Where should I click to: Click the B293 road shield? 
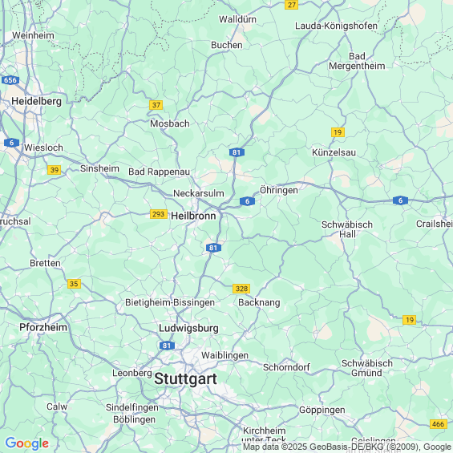(159, 214)
